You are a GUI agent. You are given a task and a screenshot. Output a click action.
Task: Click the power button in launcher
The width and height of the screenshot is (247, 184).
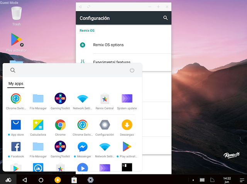click(x=132, y=70)
